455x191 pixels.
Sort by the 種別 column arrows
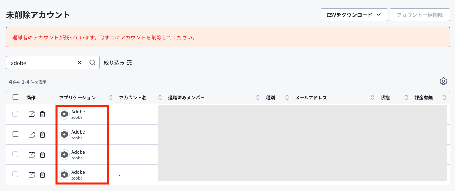(x=287, y=98)
